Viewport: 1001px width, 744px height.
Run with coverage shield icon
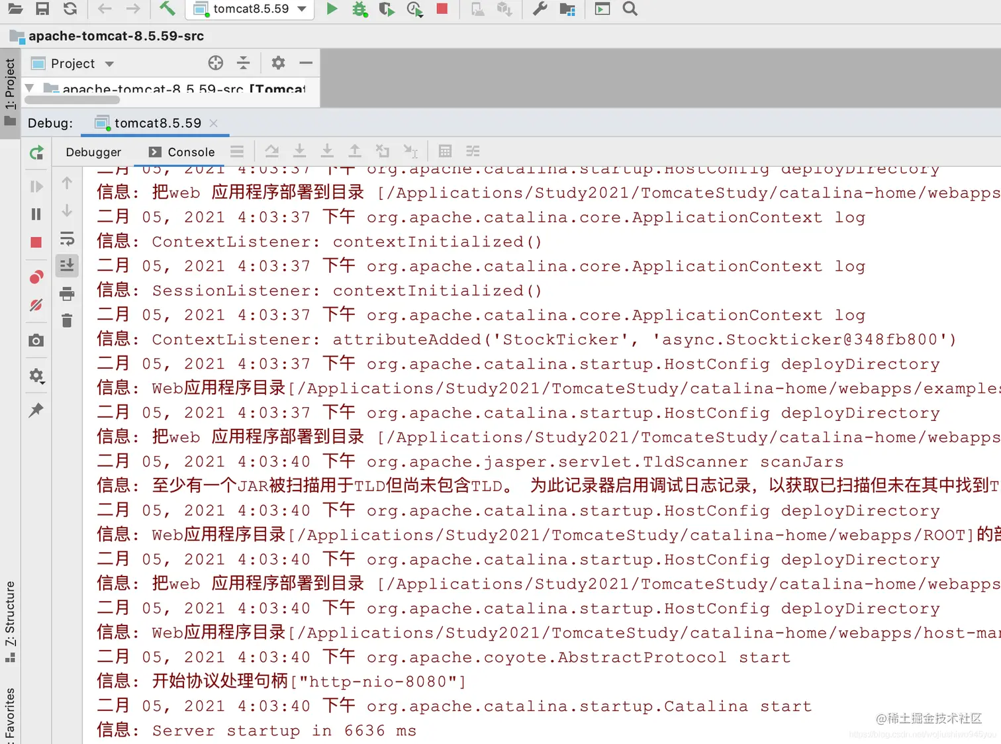coord(387,9)
